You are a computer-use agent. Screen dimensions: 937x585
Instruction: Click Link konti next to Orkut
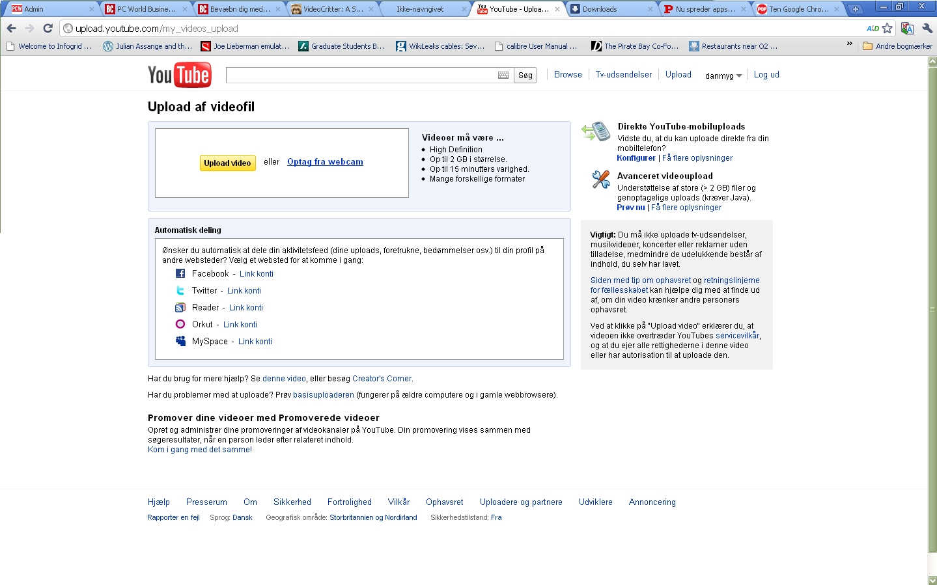(240, 325)
